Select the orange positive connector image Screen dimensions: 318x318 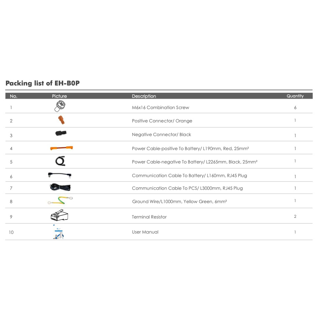61,120
